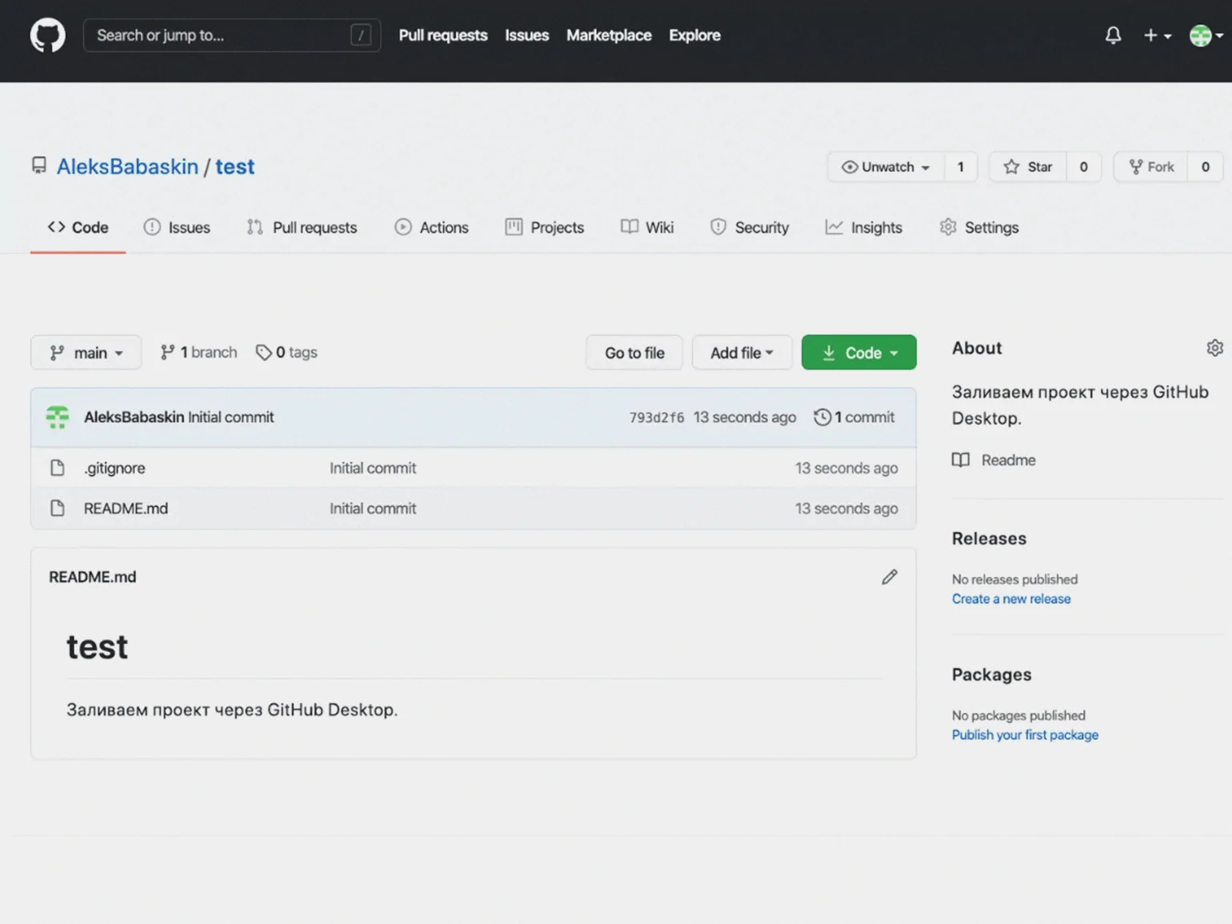View the fork count next to Fork
The image size is (1232, 924).
[1205, 166]
